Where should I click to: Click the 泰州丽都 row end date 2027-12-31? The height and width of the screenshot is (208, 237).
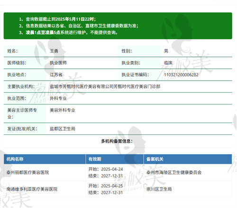(112, 176)
